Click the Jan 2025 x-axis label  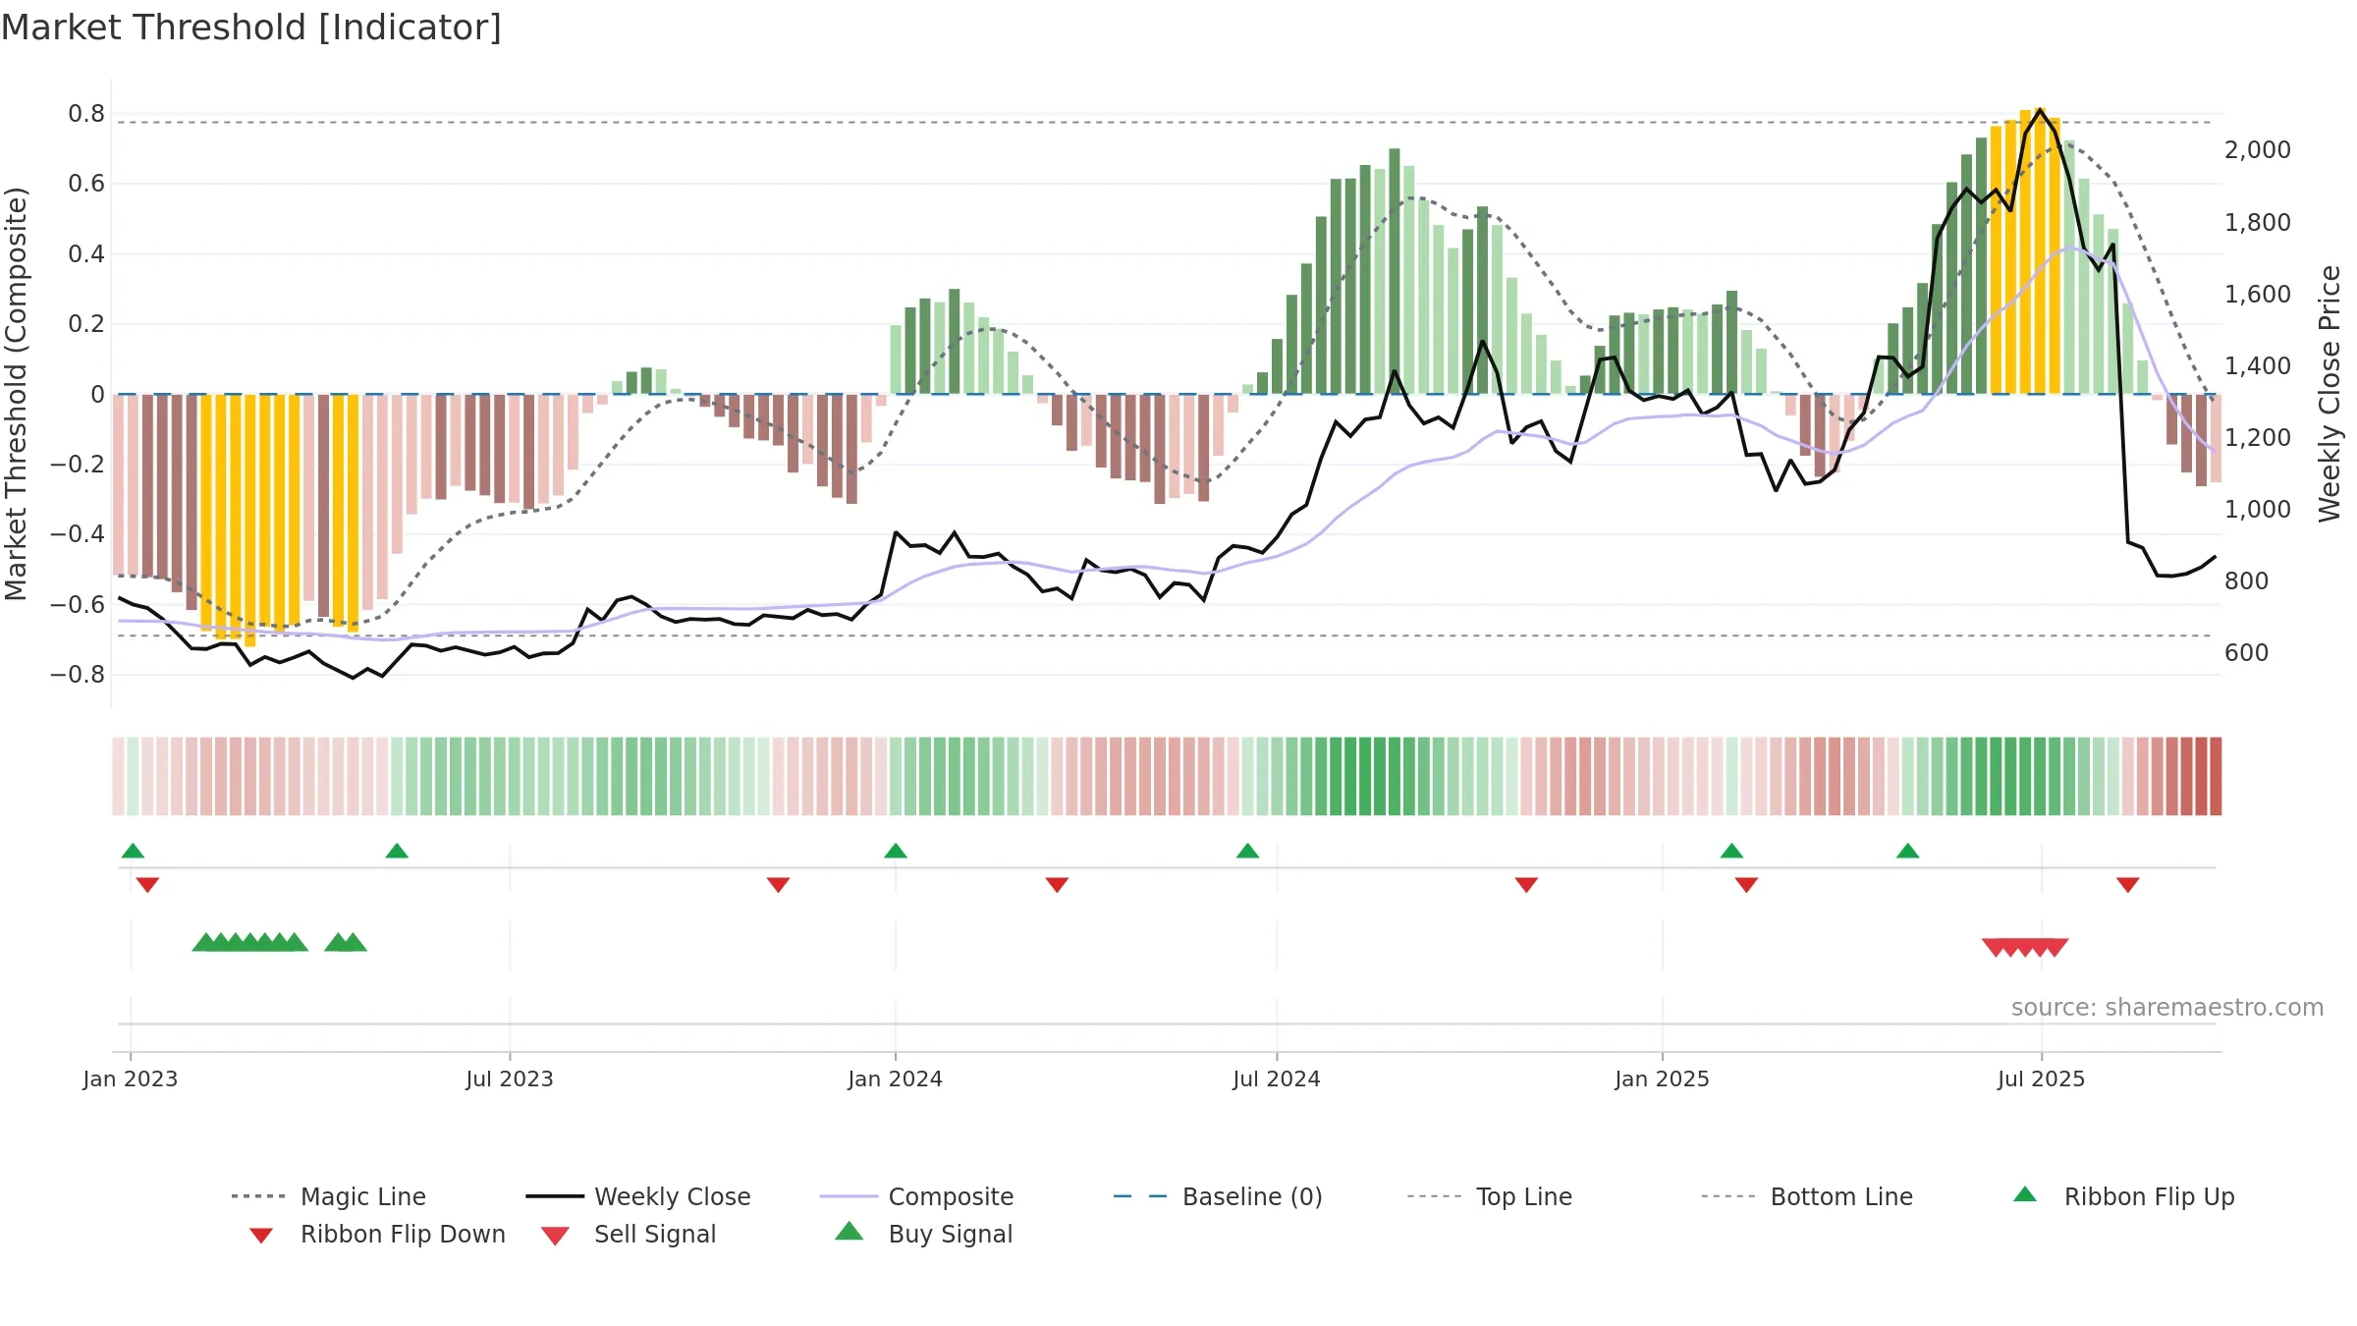[1663, 1079]
